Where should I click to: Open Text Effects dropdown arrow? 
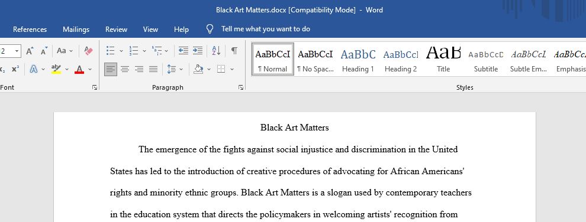coord(43,69)
